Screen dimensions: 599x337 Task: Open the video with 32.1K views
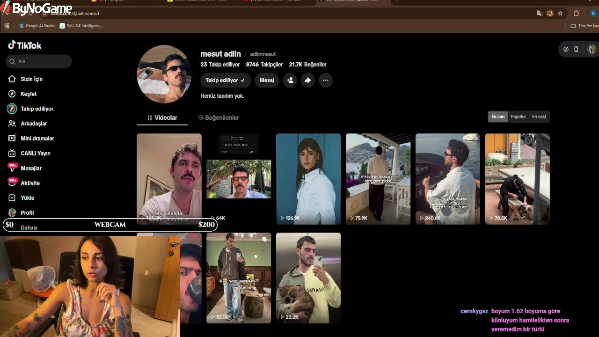(239, 278)
